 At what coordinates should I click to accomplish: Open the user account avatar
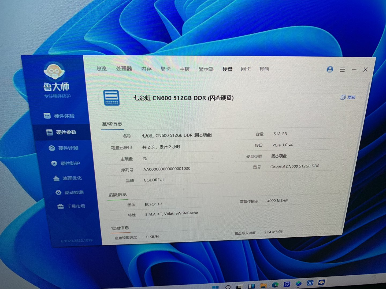point(330,70)
